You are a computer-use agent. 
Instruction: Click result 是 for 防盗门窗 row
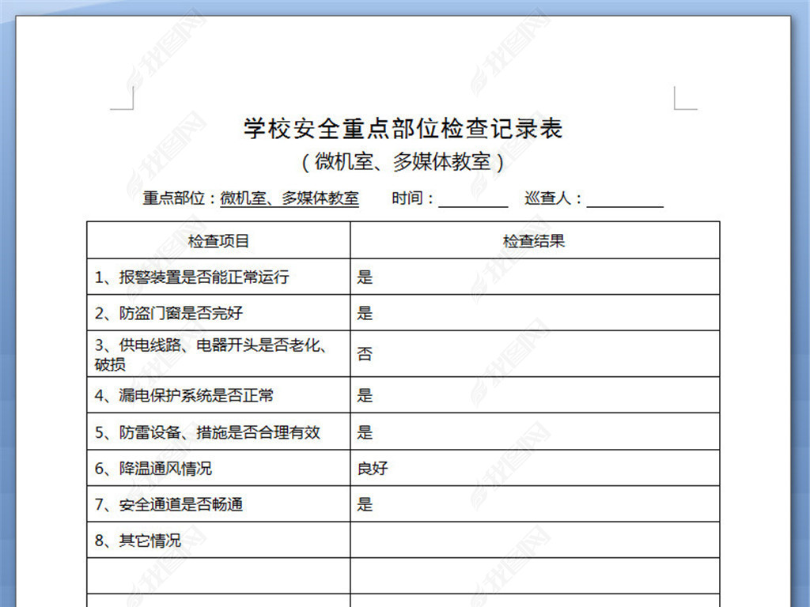point(365,313)
